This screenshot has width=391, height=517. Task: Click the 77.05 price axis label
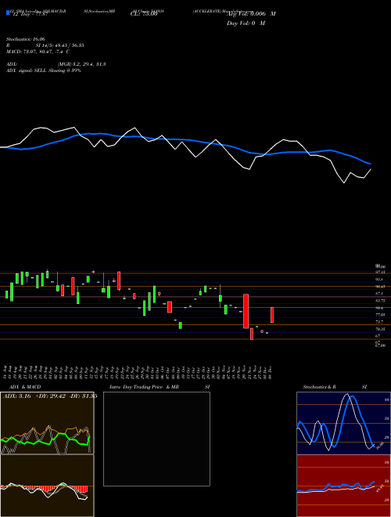380,315
